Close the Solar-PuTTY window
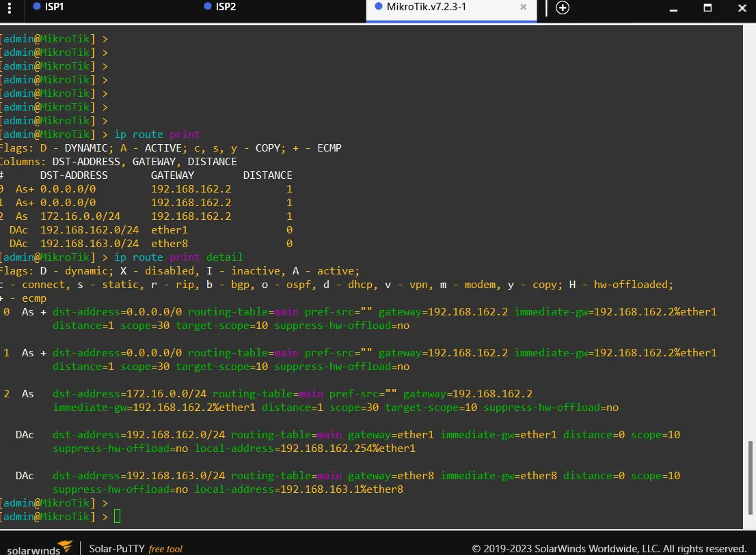 tap(742, 8)
